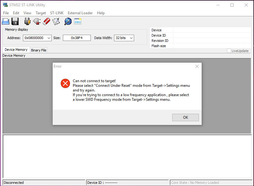
Task: Click the Save floppy disk icon
Action: coord(15,21)
